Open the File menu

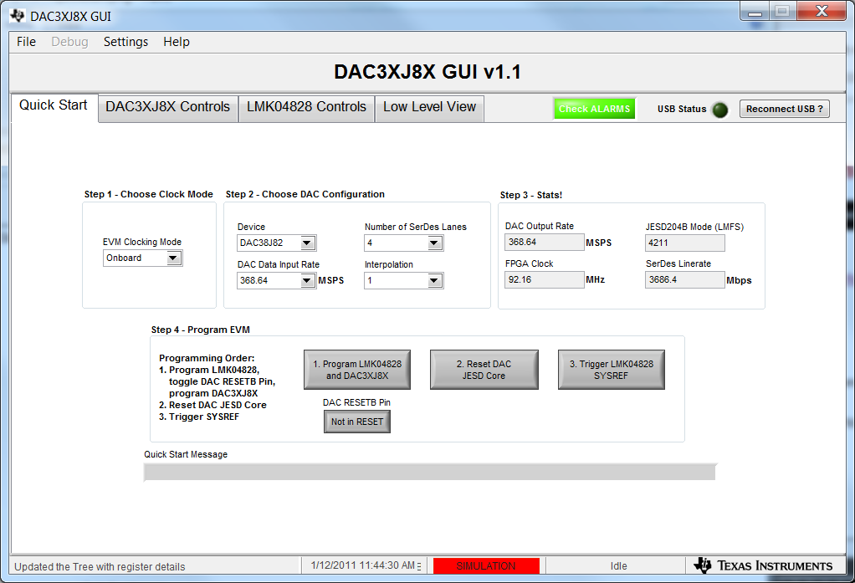tap(26, 42)
